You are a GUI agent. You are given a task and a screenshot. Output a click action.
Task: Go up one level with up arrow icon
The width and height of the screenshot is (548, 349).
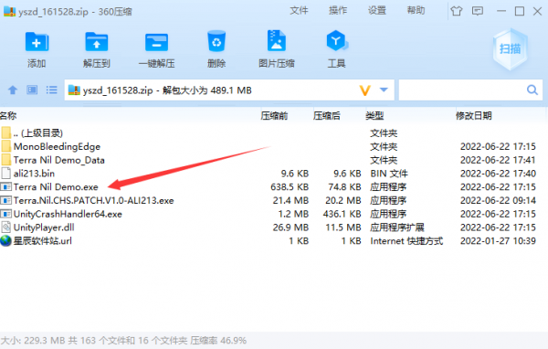click(x=13, y=90)
